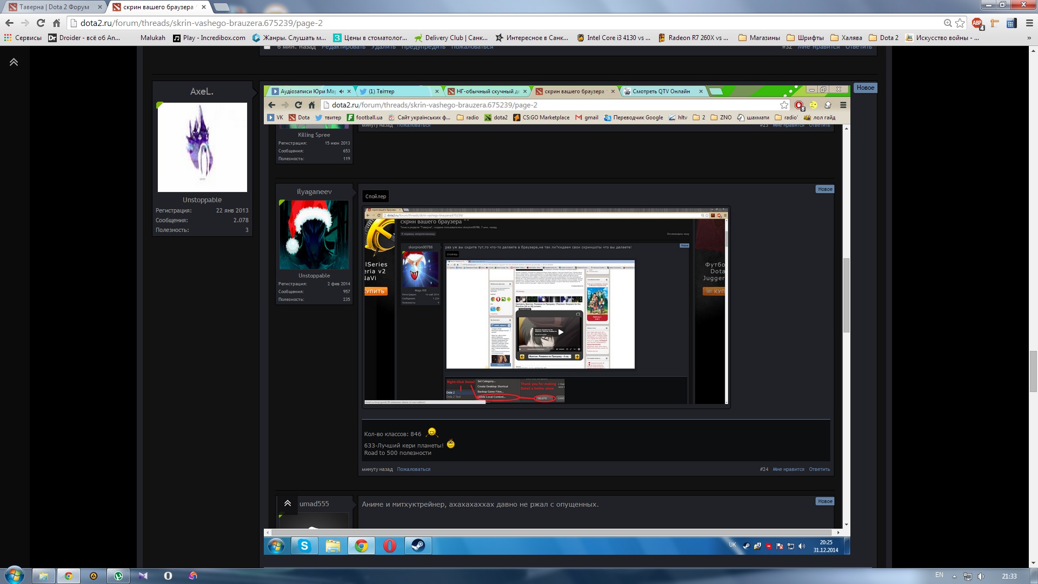Screen dimensions: 1038x584
Task: Click the Adblock Plus extension icon
Action: pos(977,23)
